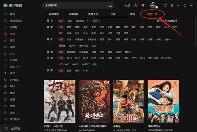Filter fee by 会员

point(77,70)
